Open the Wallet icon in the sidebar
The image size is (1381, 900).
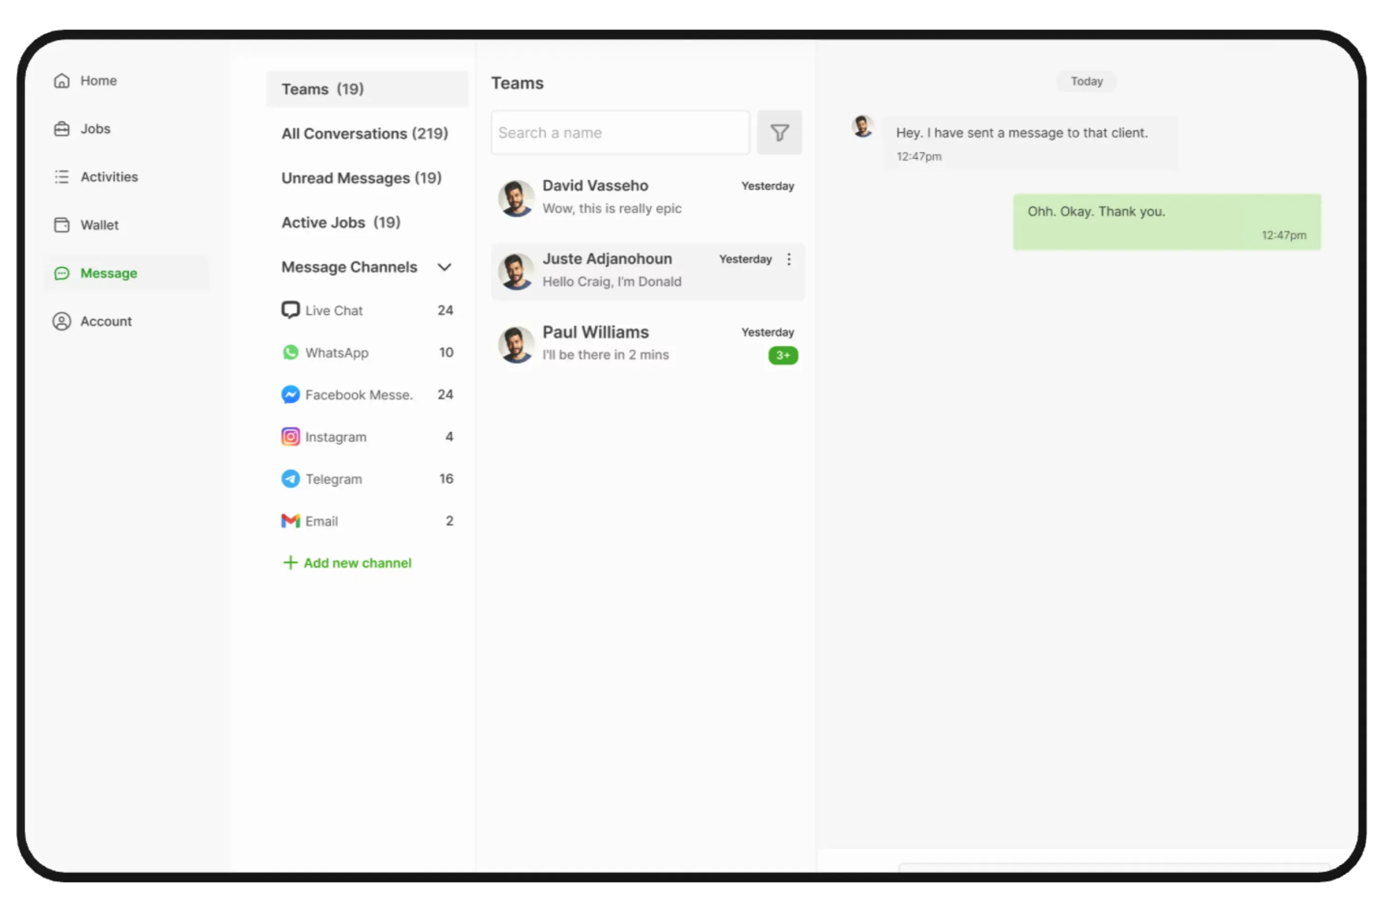click(62, 225)
